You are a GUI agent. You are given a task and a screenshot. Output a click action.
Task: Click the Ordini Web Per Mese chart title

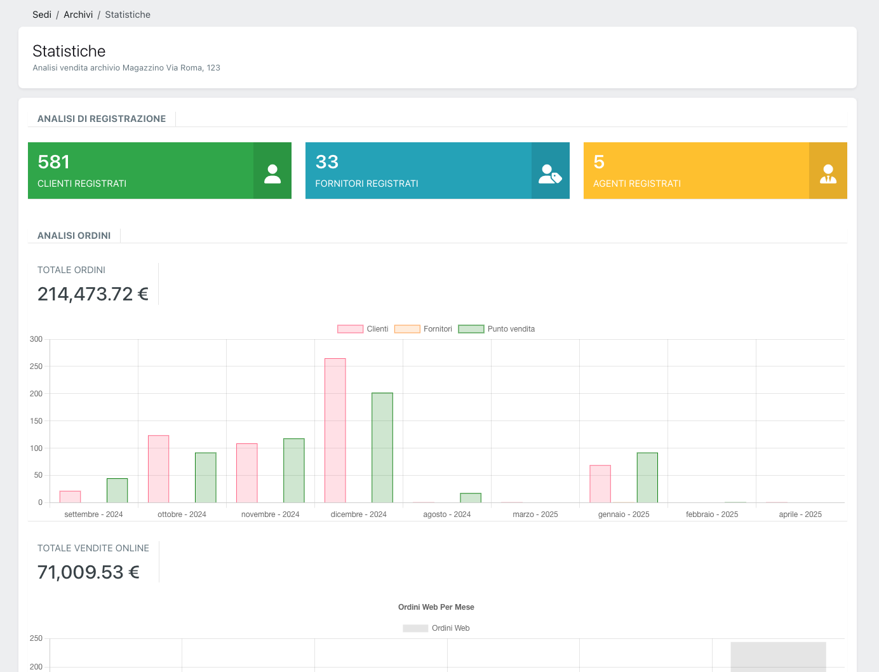[x=436, y=607]
